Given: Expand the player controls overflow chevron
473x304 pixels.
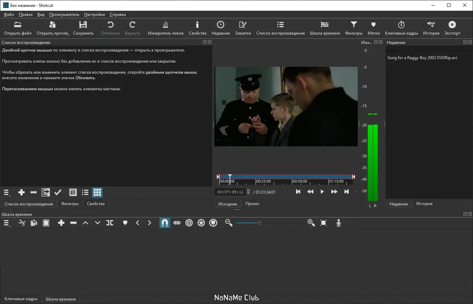Looking at the screenshot, I should pos(356,192).
